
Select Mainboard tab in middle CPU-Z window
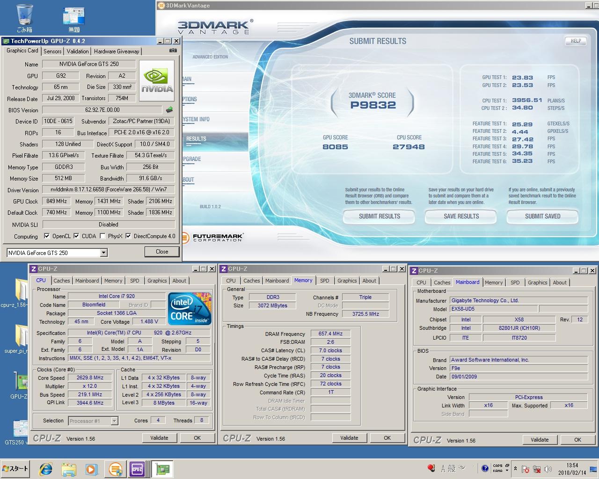click(x=277, y=281)
